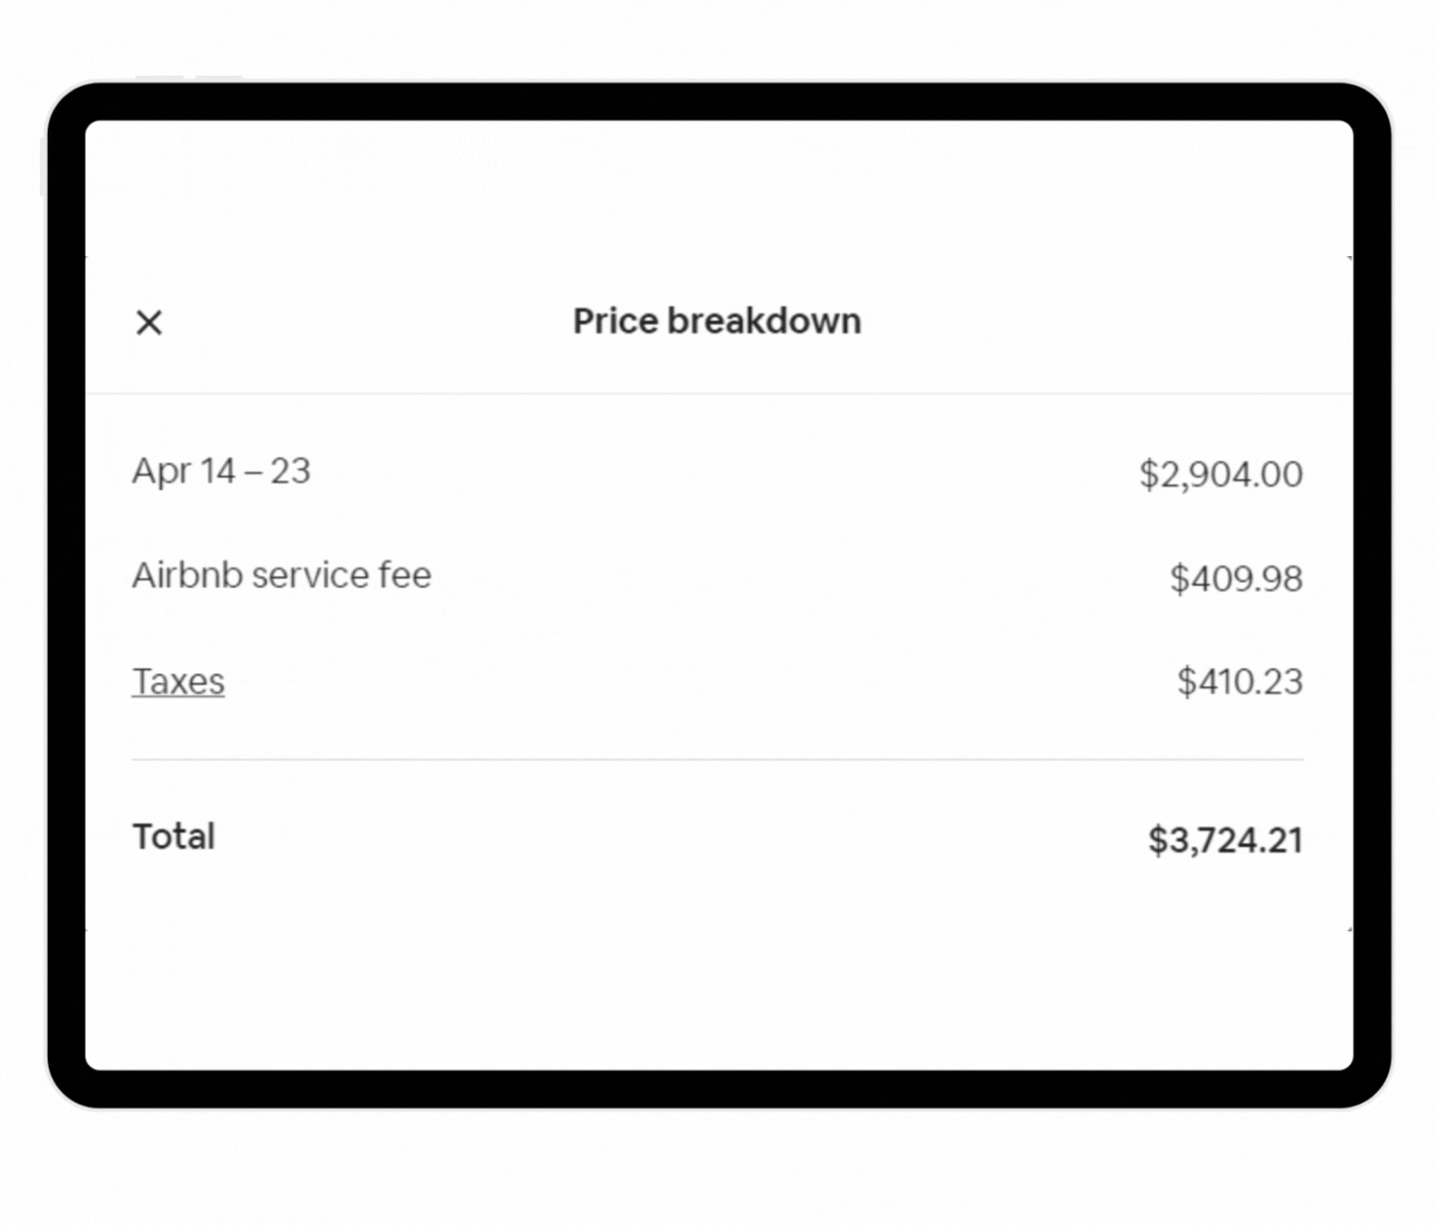Select the $3,724.21 total price

pos(1225,841)
